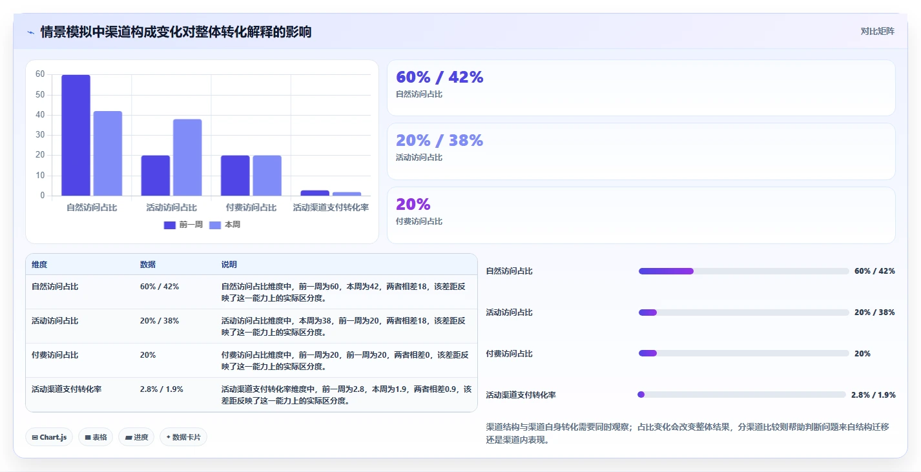
Task: Toggle the 本周 legend item
Action: (225, 225)
